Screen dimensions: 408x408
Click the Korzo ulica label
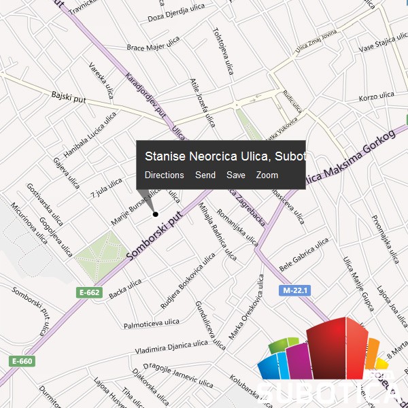[377, 97]
